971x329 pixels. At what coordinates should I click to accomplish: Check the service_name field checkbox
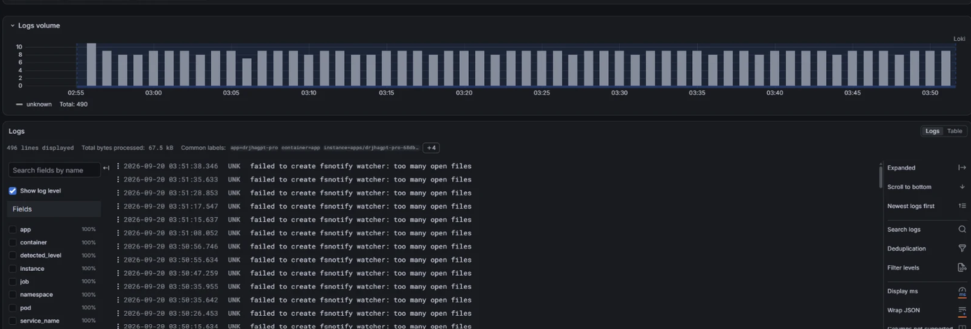click(12, 321)
